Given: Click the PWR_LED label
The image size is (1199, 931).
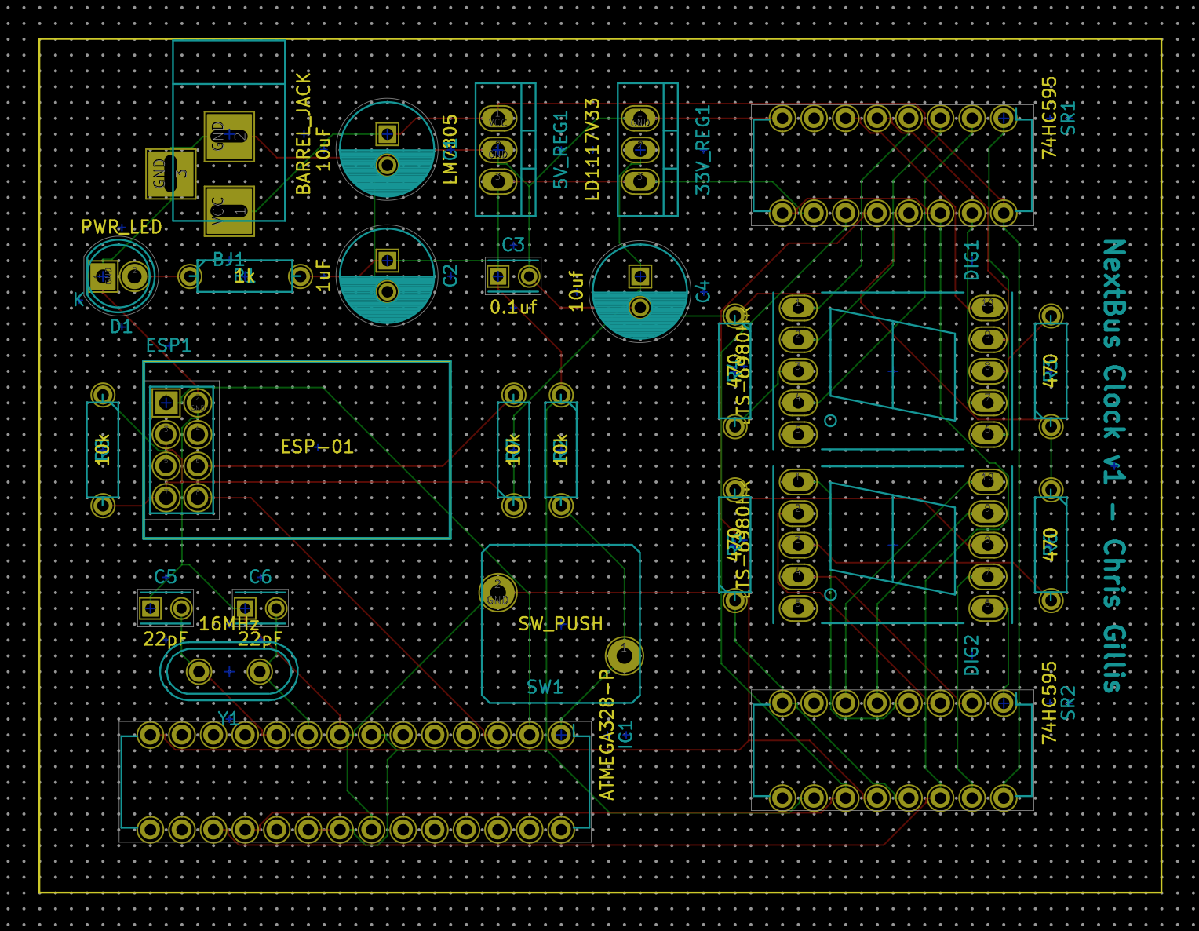Looking at the screenshot, I should [x=122, y=227].
